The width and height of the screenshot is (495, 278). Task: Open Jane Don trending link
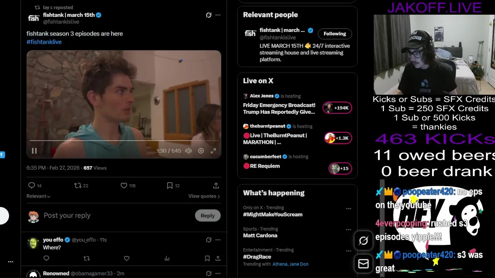pyautogui.click(x=299, y=264)
